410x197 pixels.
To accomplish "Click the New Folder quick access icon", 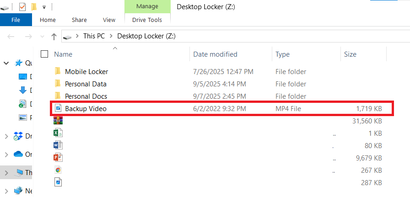I will (x=34, y=7).
